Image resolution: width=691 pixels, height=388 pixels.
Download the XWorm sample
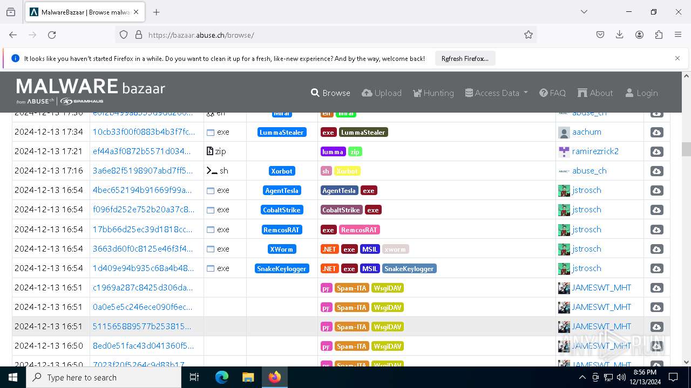[x=656, y=249]
